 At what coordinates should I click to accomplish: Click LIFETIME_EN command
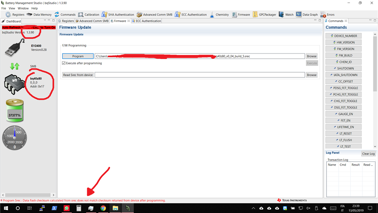point(343,127)
